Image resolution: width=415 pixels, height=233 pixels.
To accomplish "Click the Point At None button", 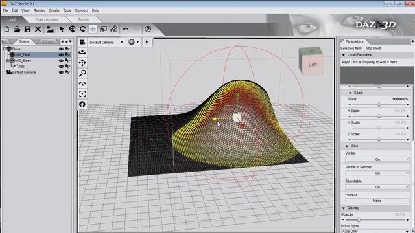I will [x=377, y=201].
